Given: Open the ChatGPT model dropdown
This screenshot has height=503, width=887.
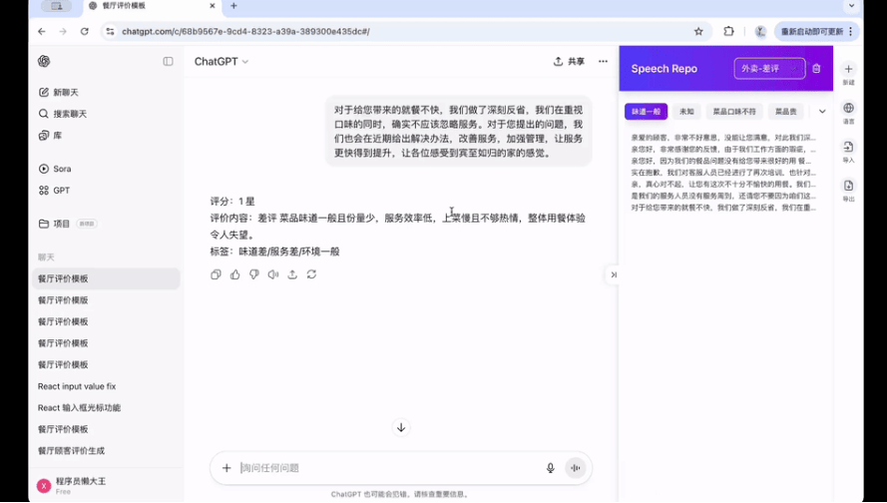Looking at the screenshot, I should pos(222,62).
